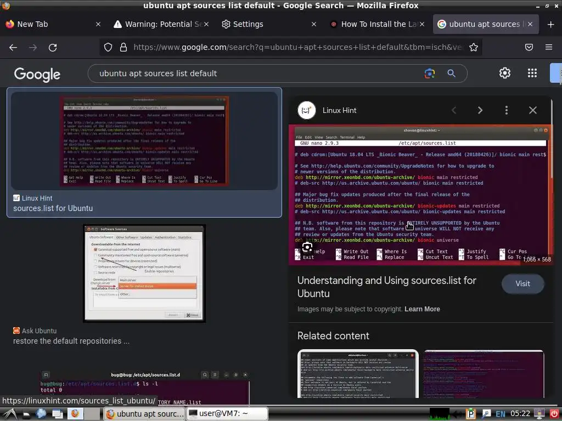Switch to user@VM7 terminal in taskbar
This screenshot has height=421, width=562.
227,413
